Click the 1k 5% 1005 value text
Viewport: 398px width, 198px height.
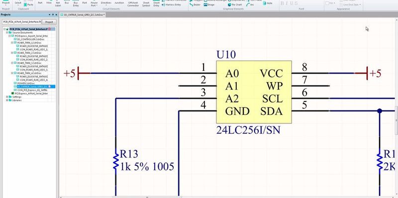[147, 167]
